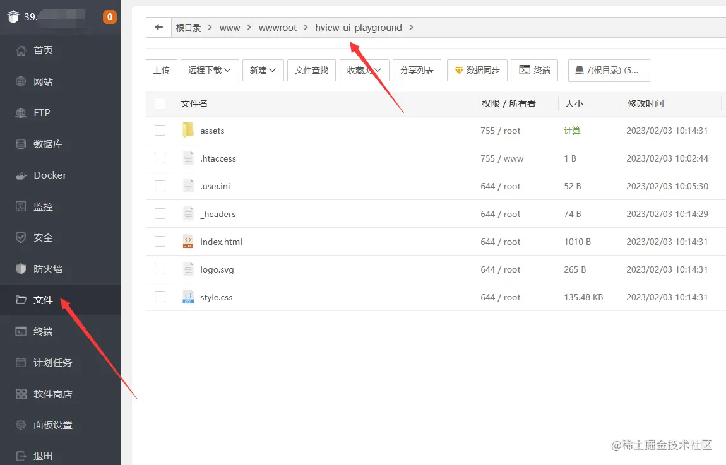
Task: Open Docker in the sidebar menu
Action: (x=61, y=175)
